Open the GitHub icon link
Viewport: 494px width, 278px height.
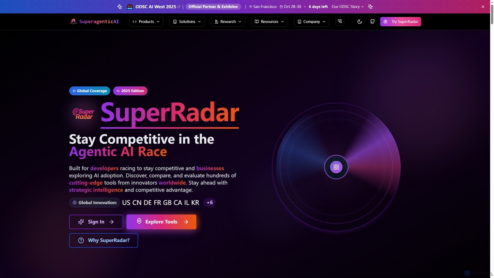372,22
